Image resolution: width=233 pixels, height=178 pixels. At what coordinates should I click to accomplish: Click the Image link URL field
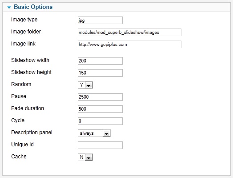point(129,45)
